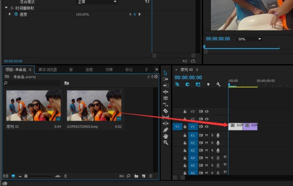293x186 pixels.
Task: Click the Creative Cloud status icon
Action: [x=5, y=183]
